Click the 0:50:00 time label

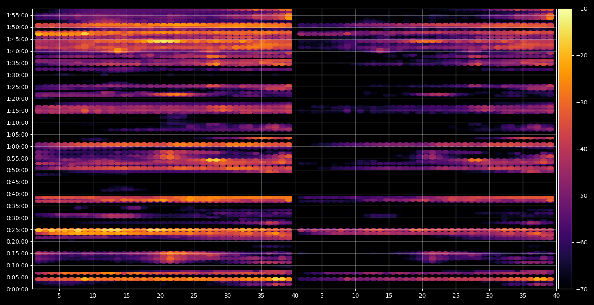point(17,170)
